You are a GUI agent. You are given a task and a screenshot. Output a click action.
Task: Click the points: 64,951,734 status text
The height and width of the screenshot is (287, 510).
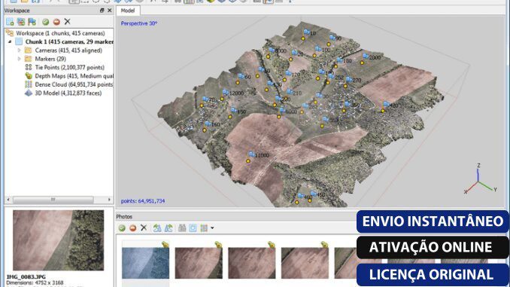click(x=143, y=201)
